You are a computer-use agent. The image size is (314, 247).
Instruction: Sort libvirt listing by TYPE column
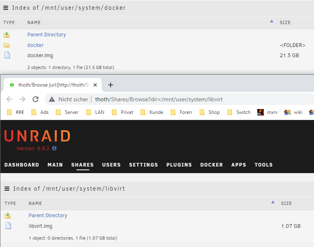[x=10, y=203]
